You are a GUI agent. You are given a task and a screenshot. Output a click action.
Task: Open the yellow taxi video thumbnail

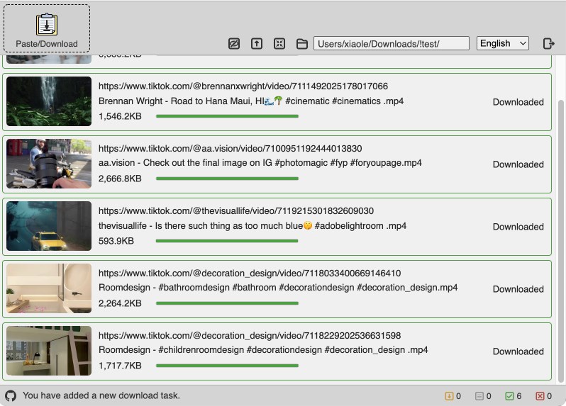point(49,226)
